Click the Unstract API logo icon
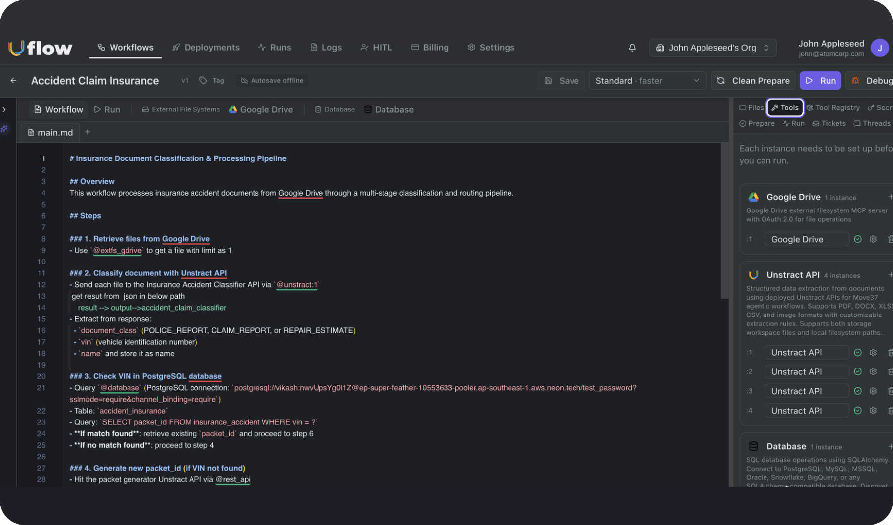Image resolution: width=893 pixels, height=525 pixels. tap(754, 275)
